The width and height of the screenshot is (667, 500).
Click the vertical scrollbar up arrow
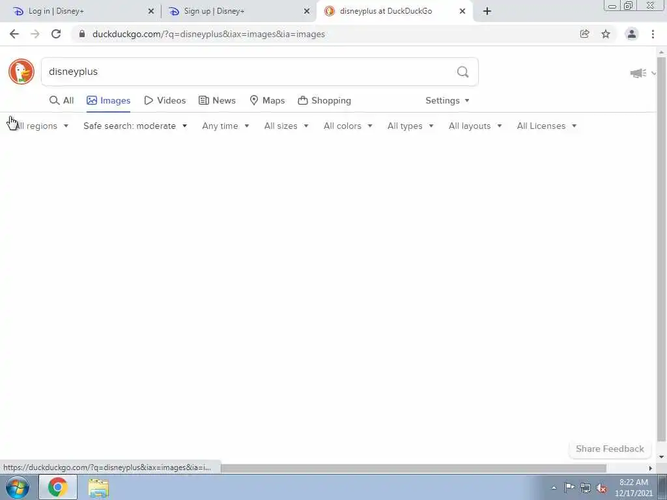pos(662,51)
